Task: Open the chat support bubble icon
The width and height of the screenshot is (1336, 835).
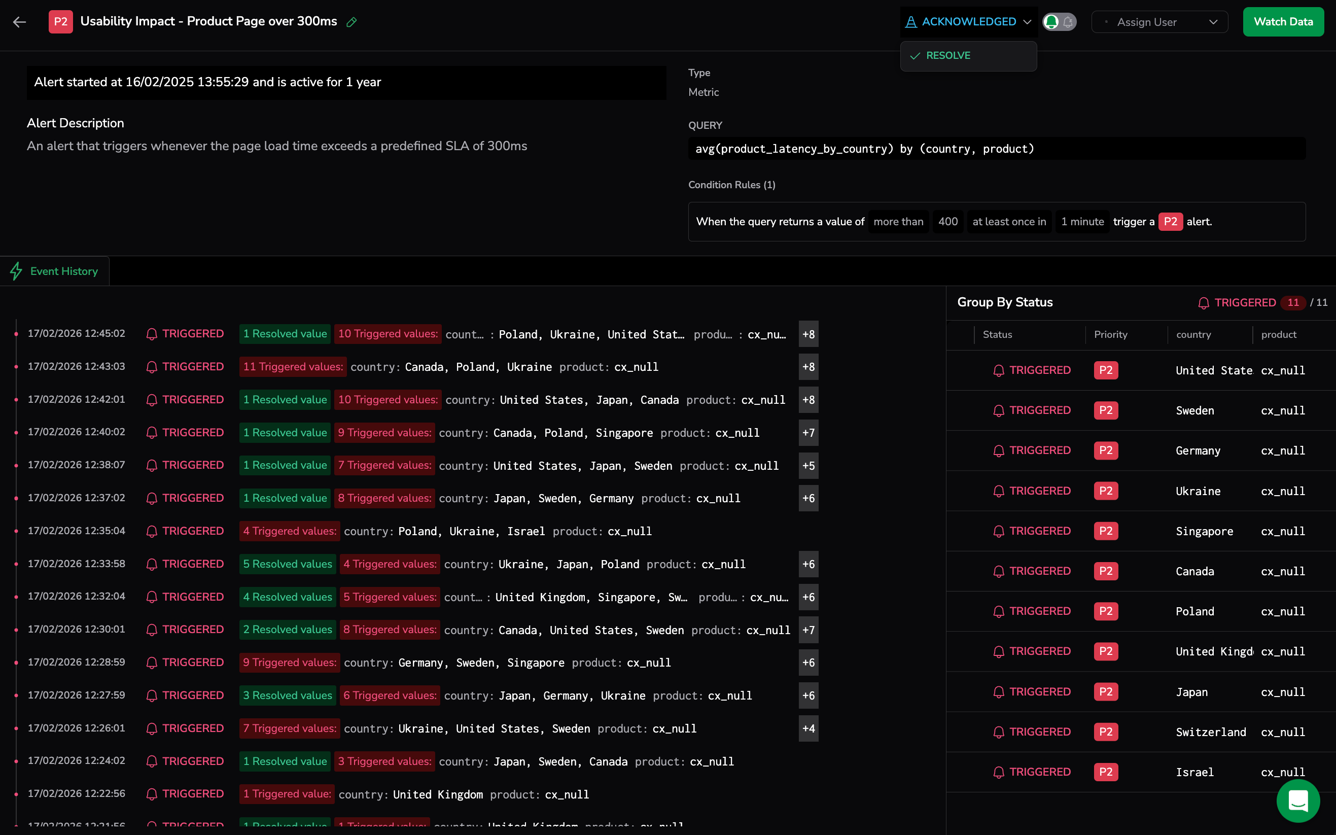Action: [x=1298, y=800]
